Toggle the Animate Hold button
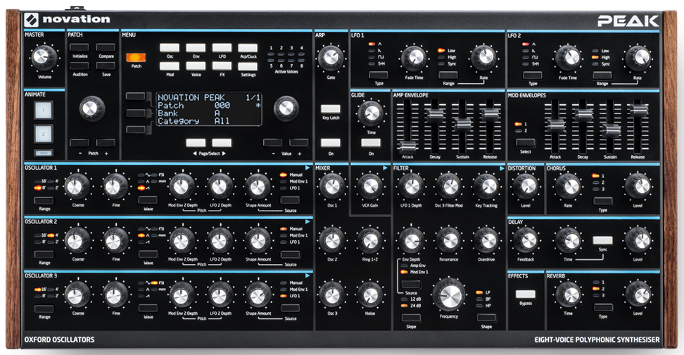This screenshot has height=355, width=684. point(44,154)
